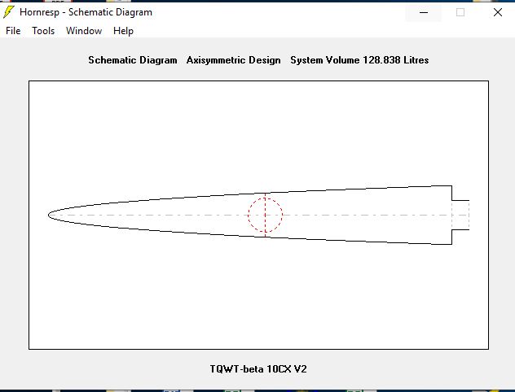
Task: Click the rounded closed tip of the horn
Action: tap(49, 215)
